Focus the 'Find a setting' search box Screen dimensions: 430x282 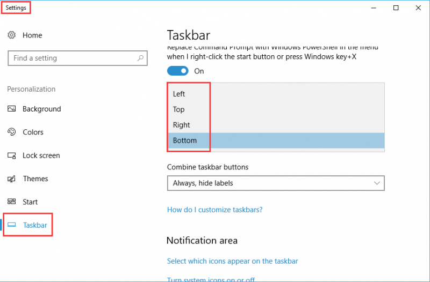(77, 58)
